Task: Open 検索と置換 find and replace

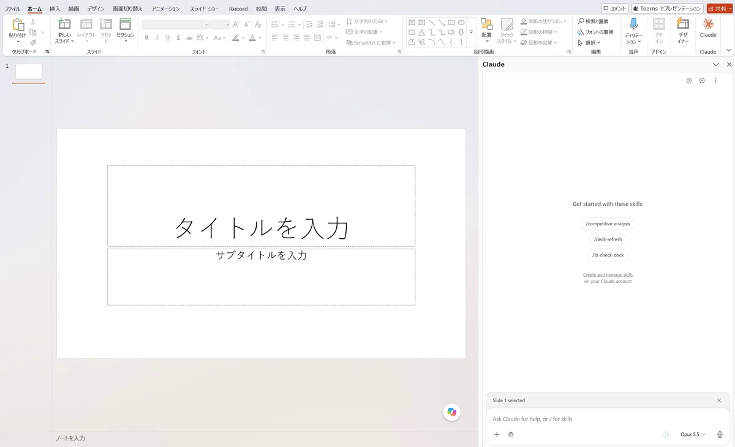Action: pos(593,21)
